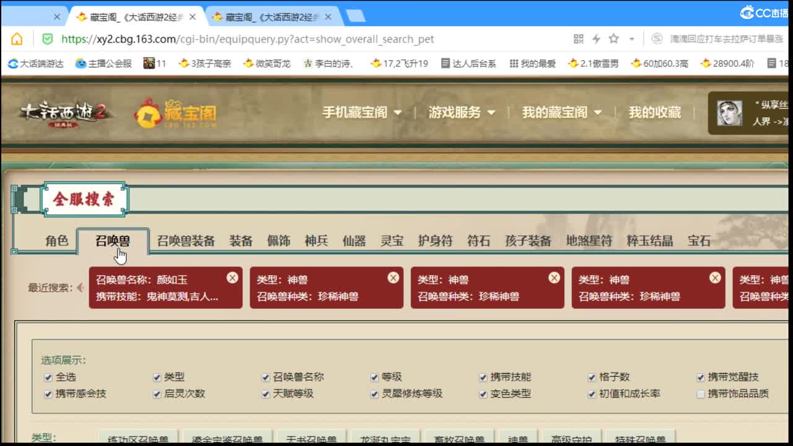Open the 28900.4阶 bookmark
This screenshot has width=793, height=446.
(727, 63)
